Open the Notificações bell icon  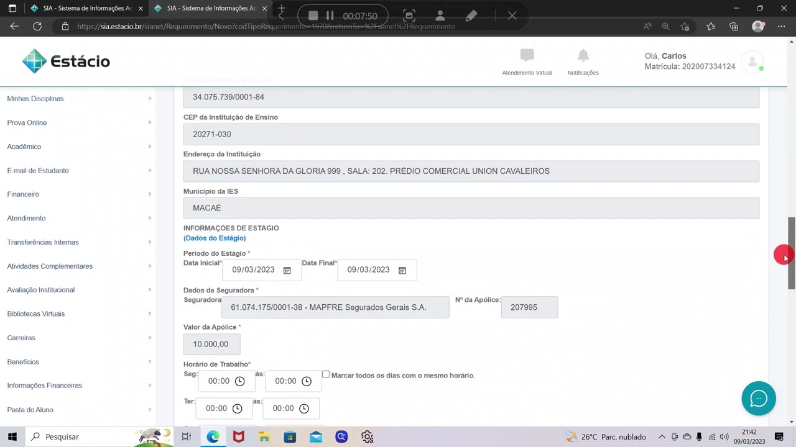coord(583,56)
